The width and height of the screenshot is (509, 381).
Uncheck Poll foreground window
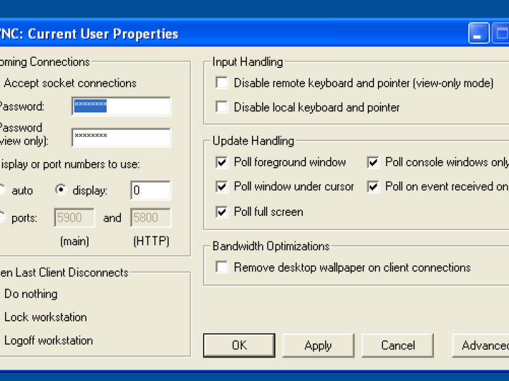pos(222,162)
